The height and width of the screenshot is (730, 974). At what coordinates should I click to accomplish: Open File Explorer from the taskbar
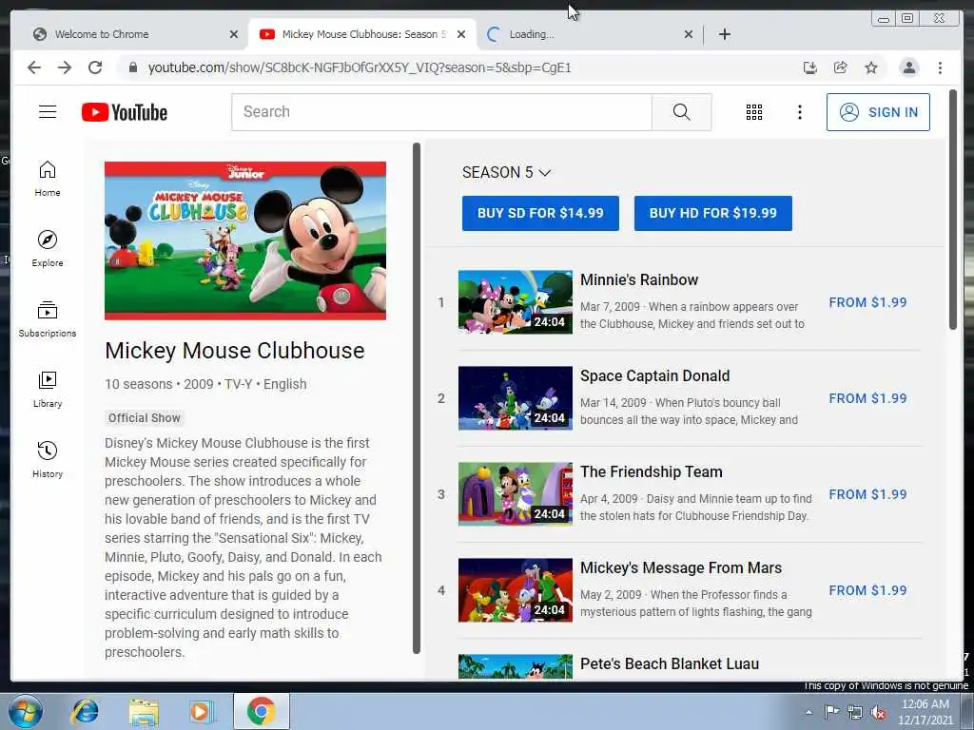pyautogui.click(x=144, y=711)
